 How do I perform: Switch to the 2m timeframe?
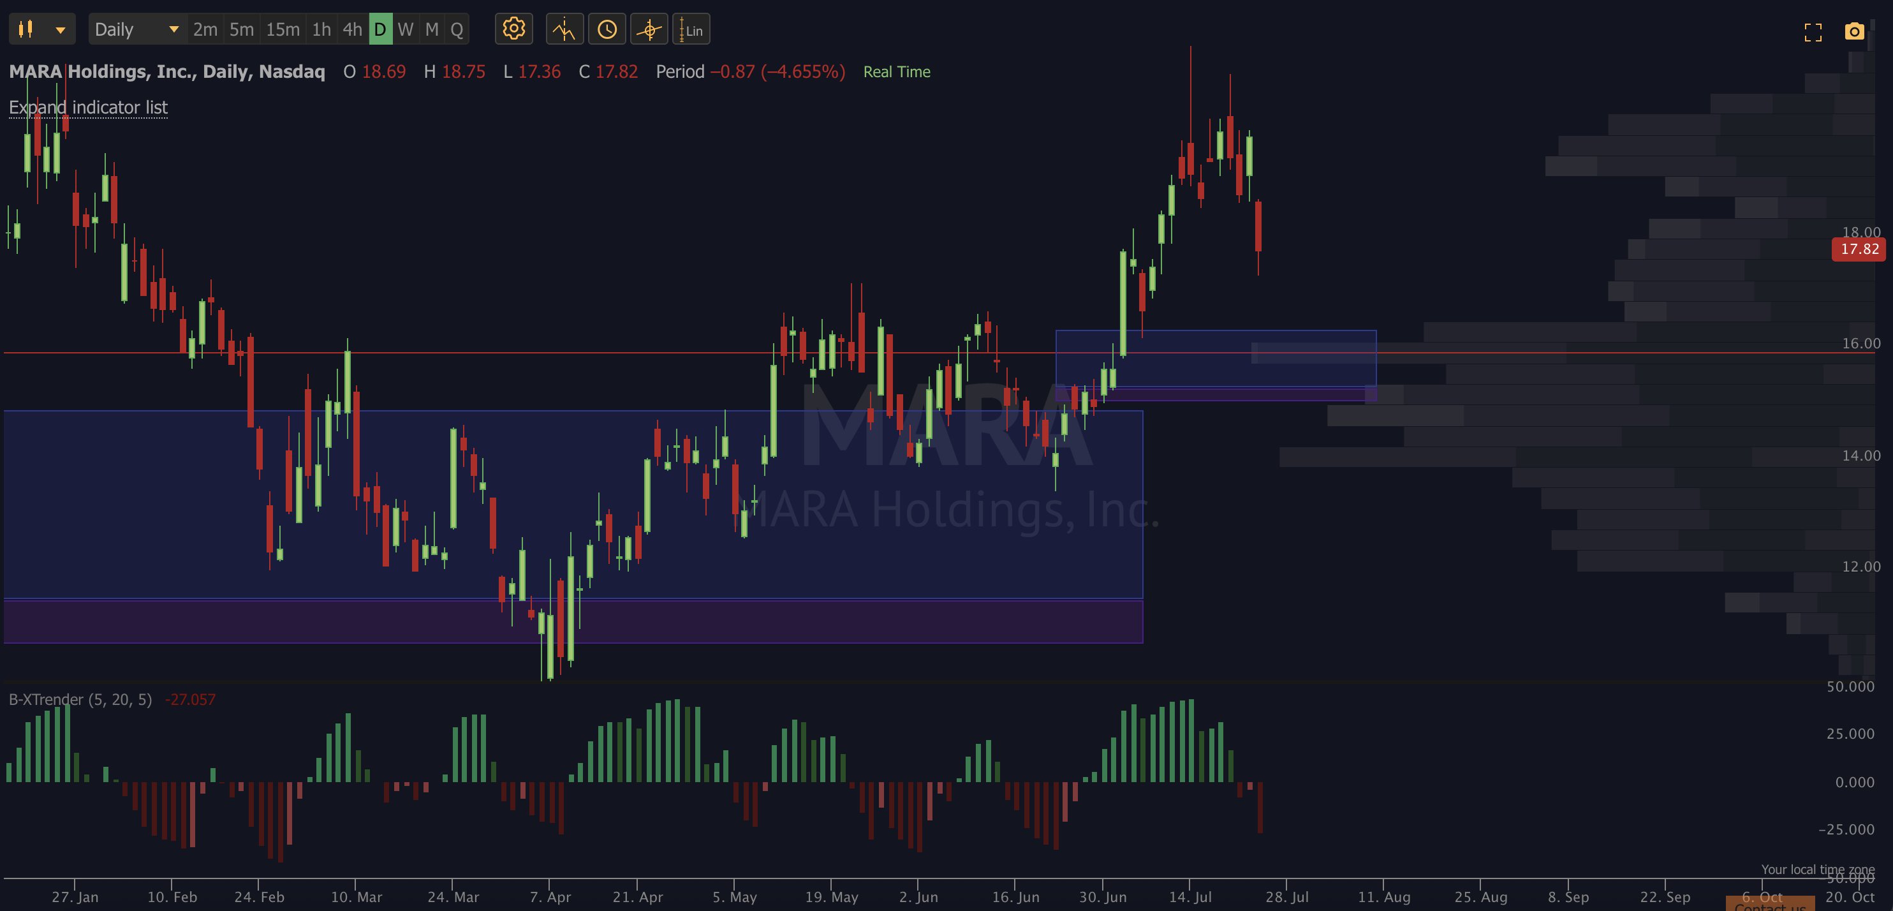pos(205,29)
